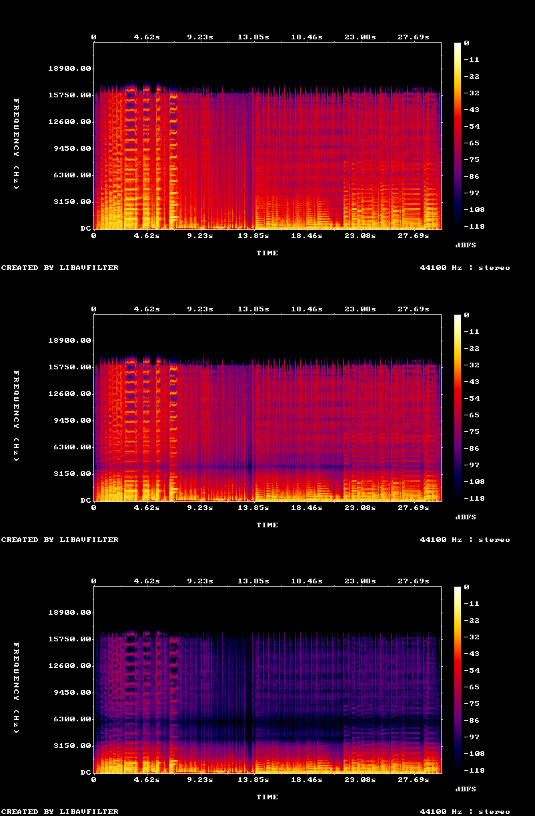The width and height of the screenshot is (535, 816).
Task: Click 'CREATED BY LIBAVFILTER' under the second spectrogram
Action: 60,540
